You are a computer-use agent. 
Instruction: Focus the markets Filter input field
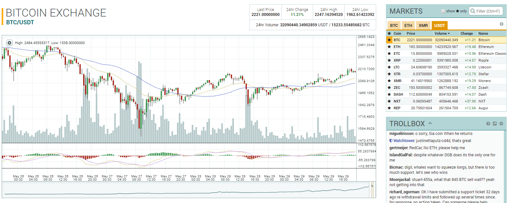pos(489,11)
